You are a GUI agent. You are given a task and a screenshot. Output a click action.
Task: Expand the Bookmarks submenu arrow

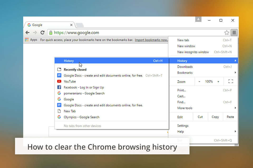pos(235,72)
